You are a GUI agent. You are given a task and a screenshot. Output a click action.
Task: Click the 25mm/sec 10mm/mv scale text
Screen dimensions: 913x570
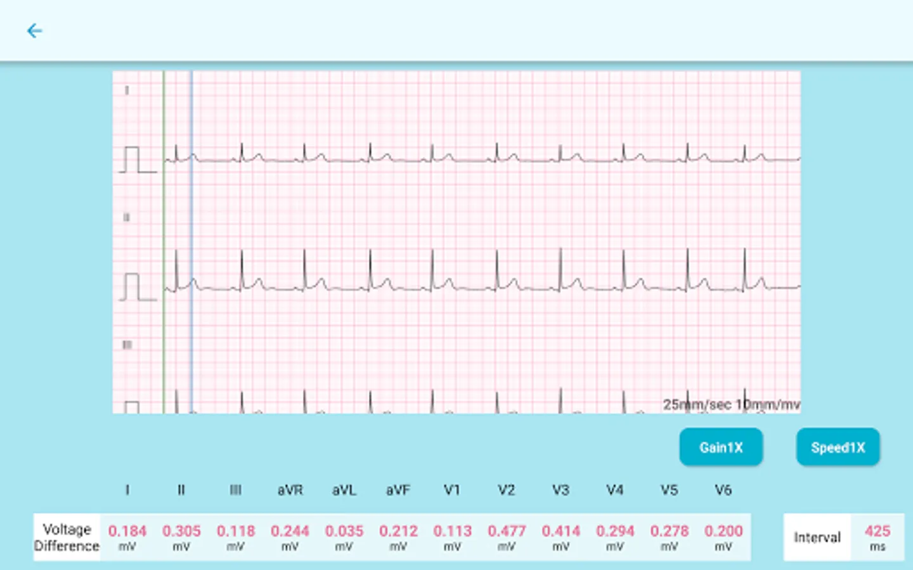click(x=732, y=404)
